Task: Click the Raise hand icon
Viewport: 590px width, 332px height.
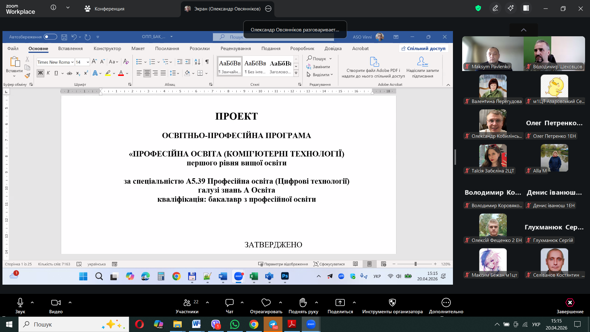Action: click(x=303, y=303)
